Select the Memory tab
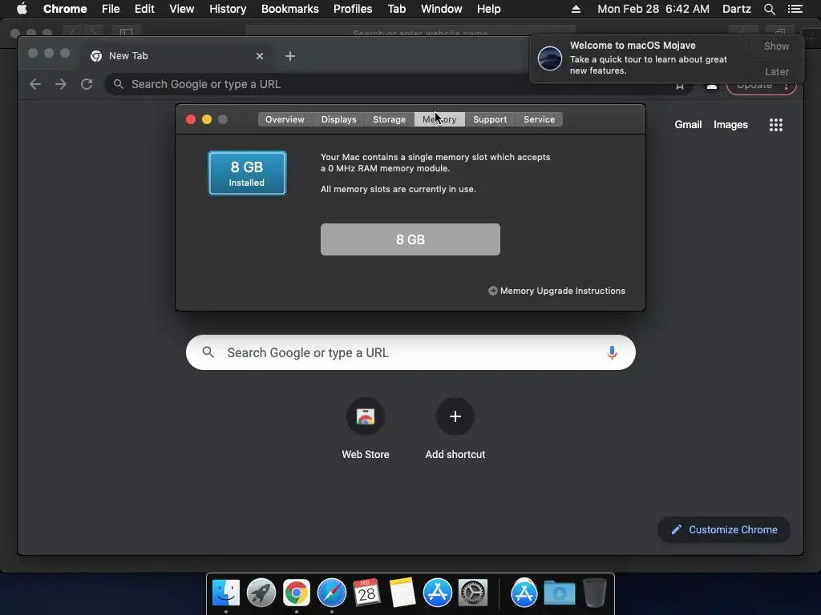This screenshot has height=615, width=821. [x=439, y=119]
